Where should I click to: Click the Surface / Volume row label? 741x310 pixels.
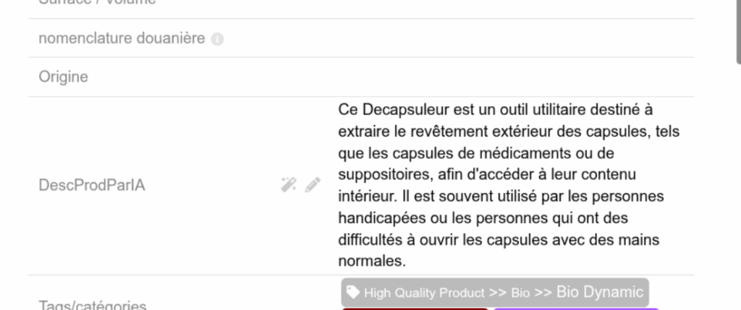pos(98,2)
